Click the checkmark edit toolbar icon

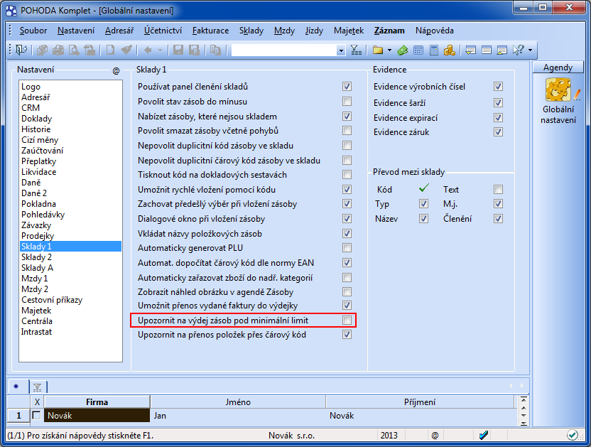126,50
